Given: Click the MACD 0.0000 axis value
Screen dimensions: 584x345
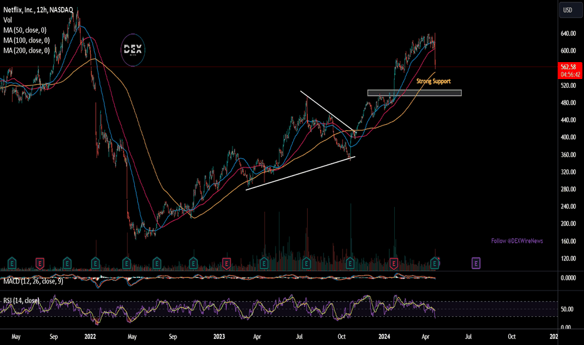Looking at the screenshot, I should (x=568, y=278).
